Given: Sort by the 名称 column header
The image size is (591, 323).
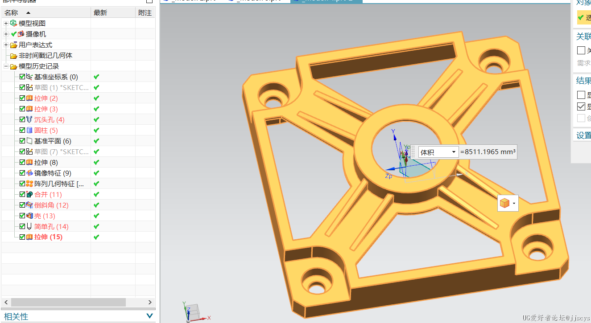Looking at the screenshot, I should pyautogui.click(x=45, y=13).
